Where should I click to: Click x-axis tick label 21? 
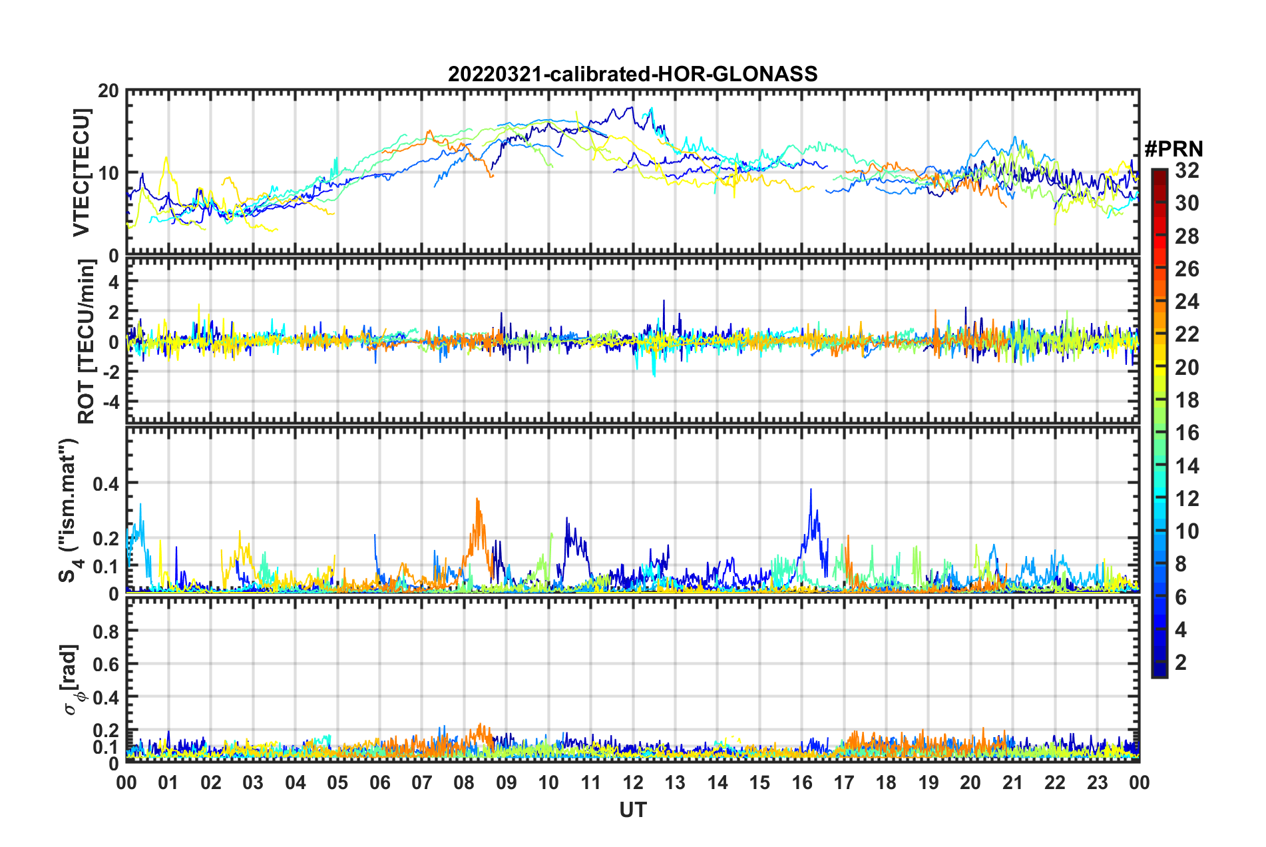(x=1012, y=782)
